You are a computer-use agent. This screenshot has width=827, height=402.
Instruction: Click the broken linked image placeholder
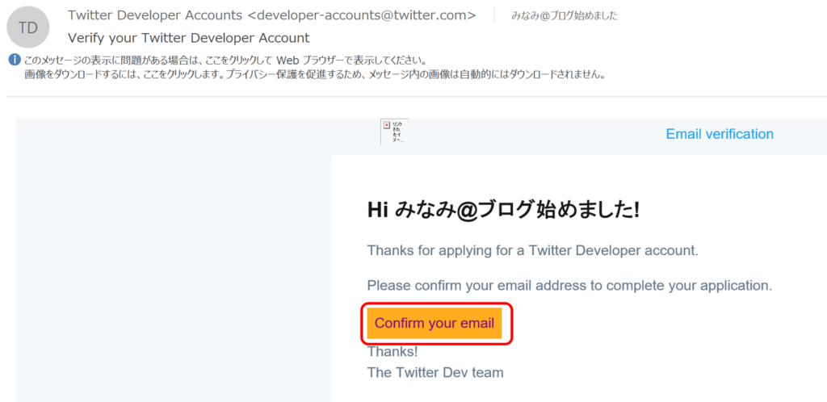tap(394, 132)
